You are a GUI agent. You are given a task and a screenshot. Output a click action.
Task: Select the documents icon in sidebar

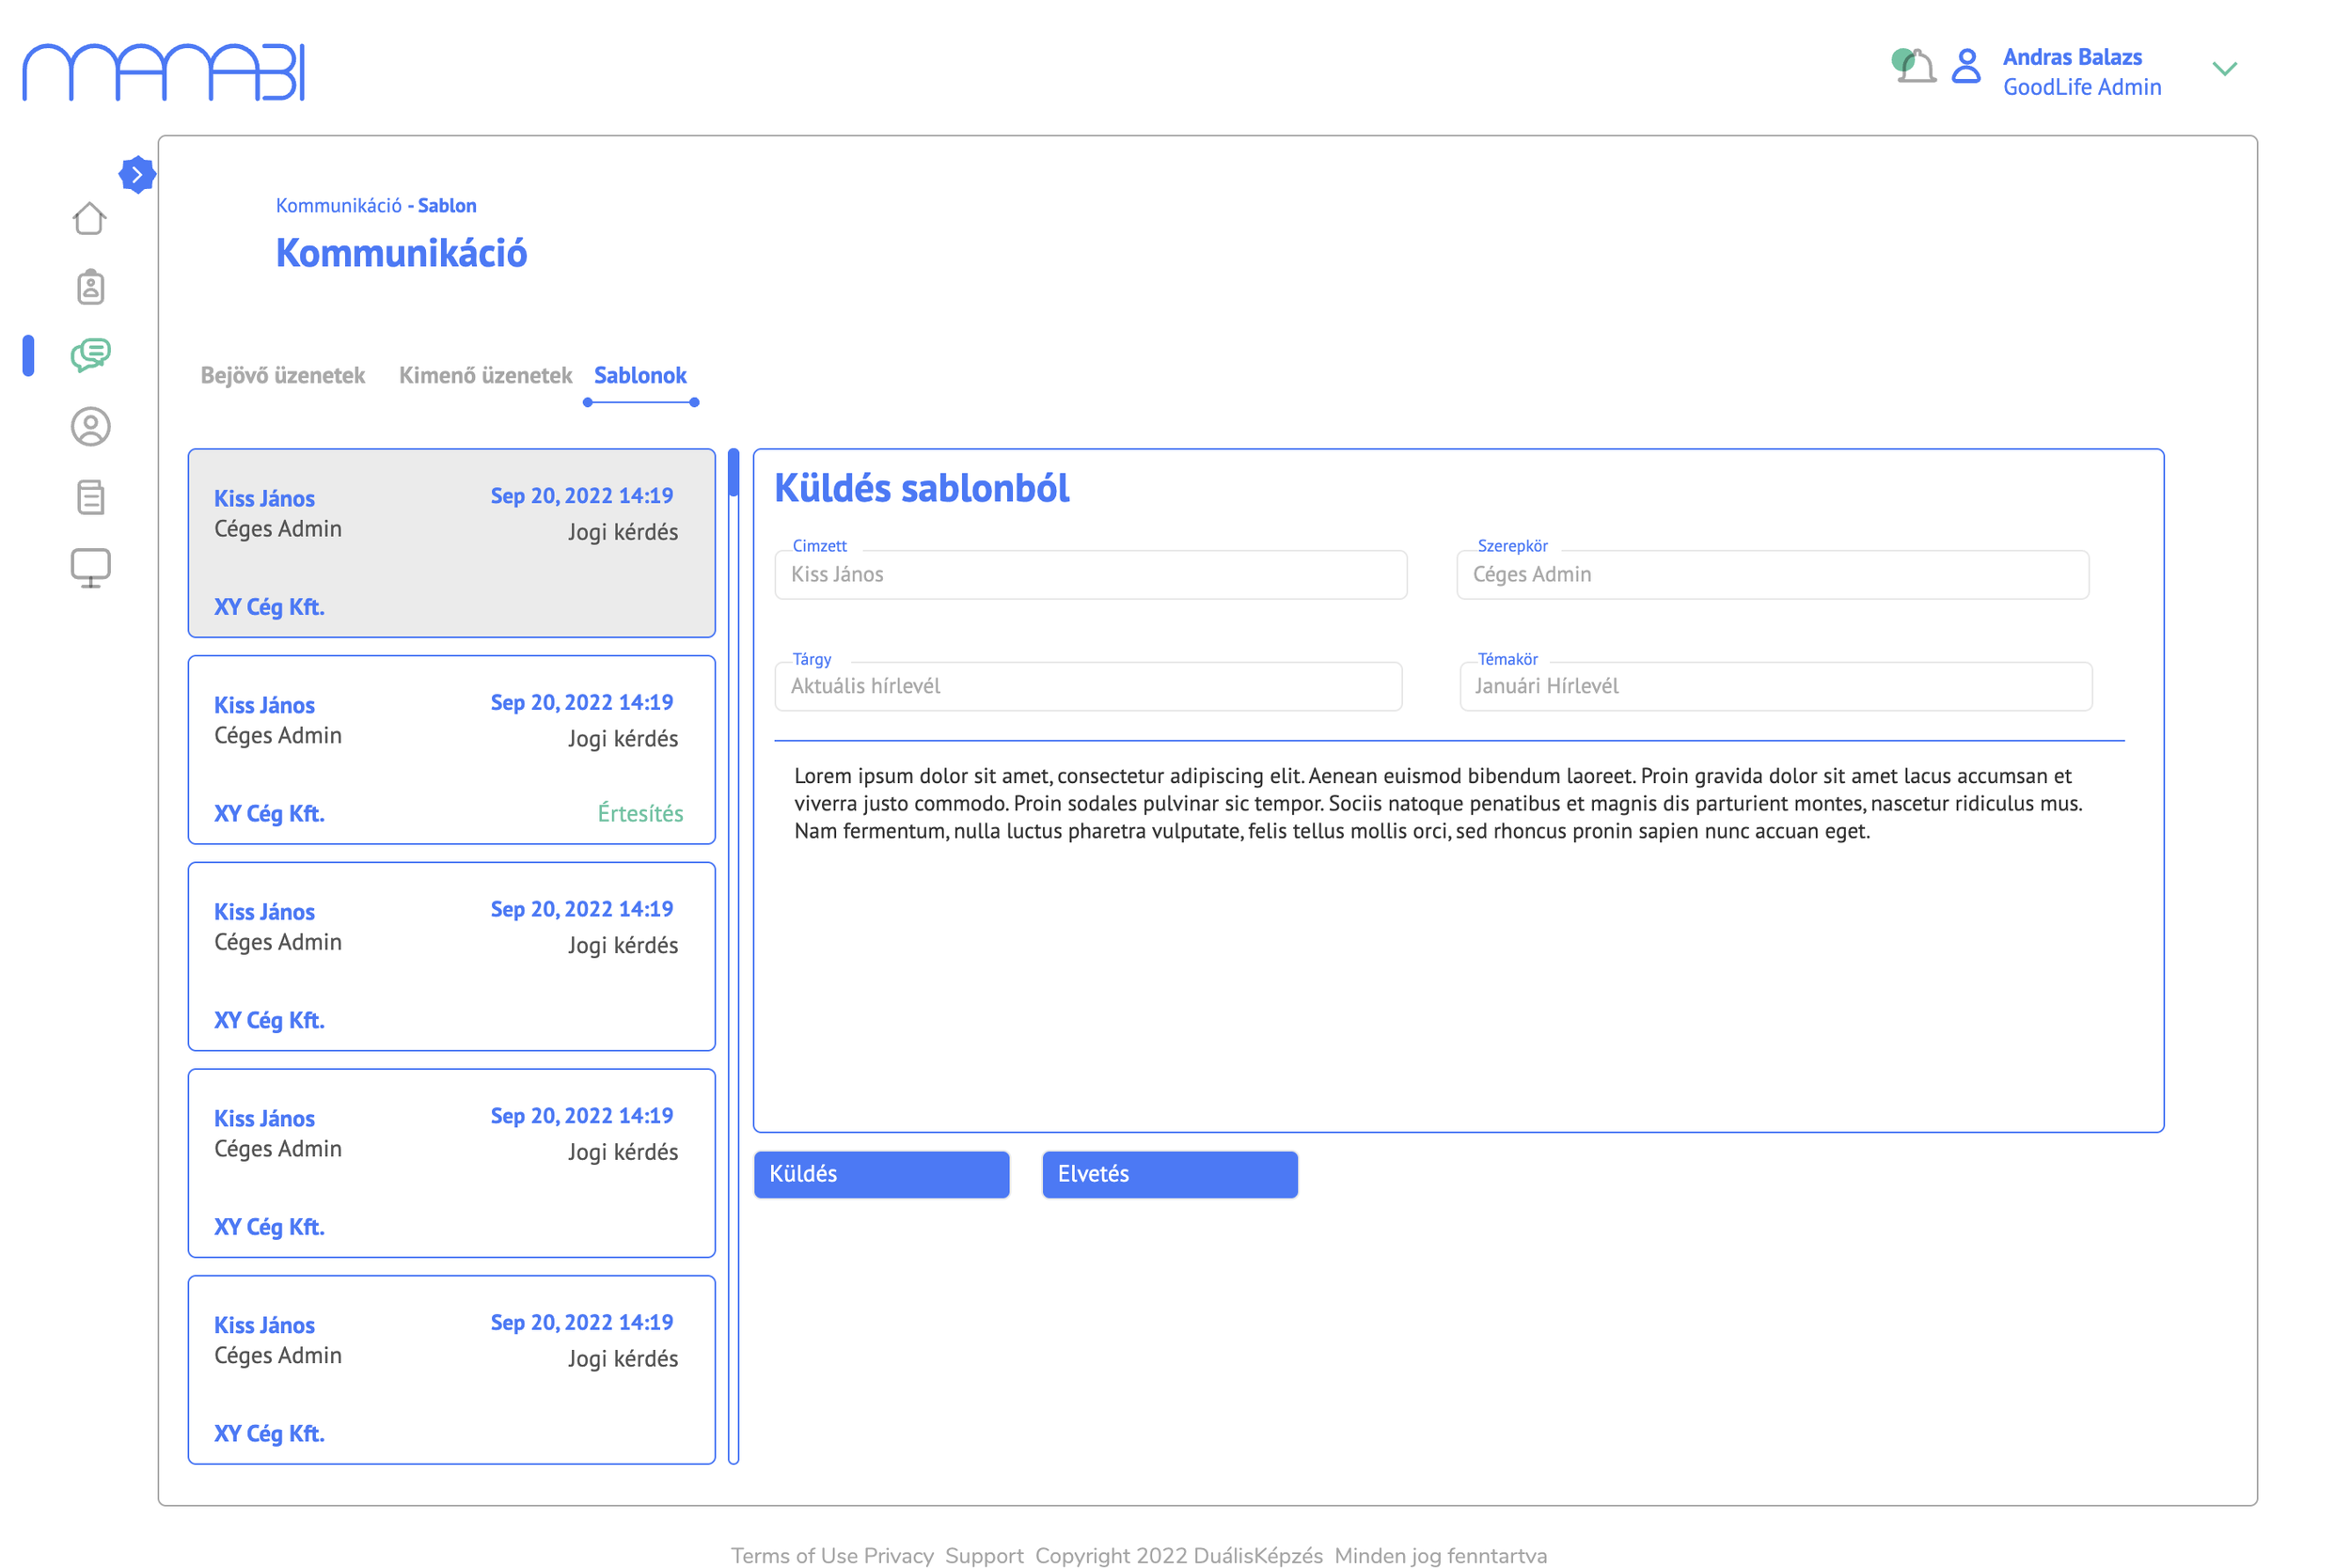(89, 497)
